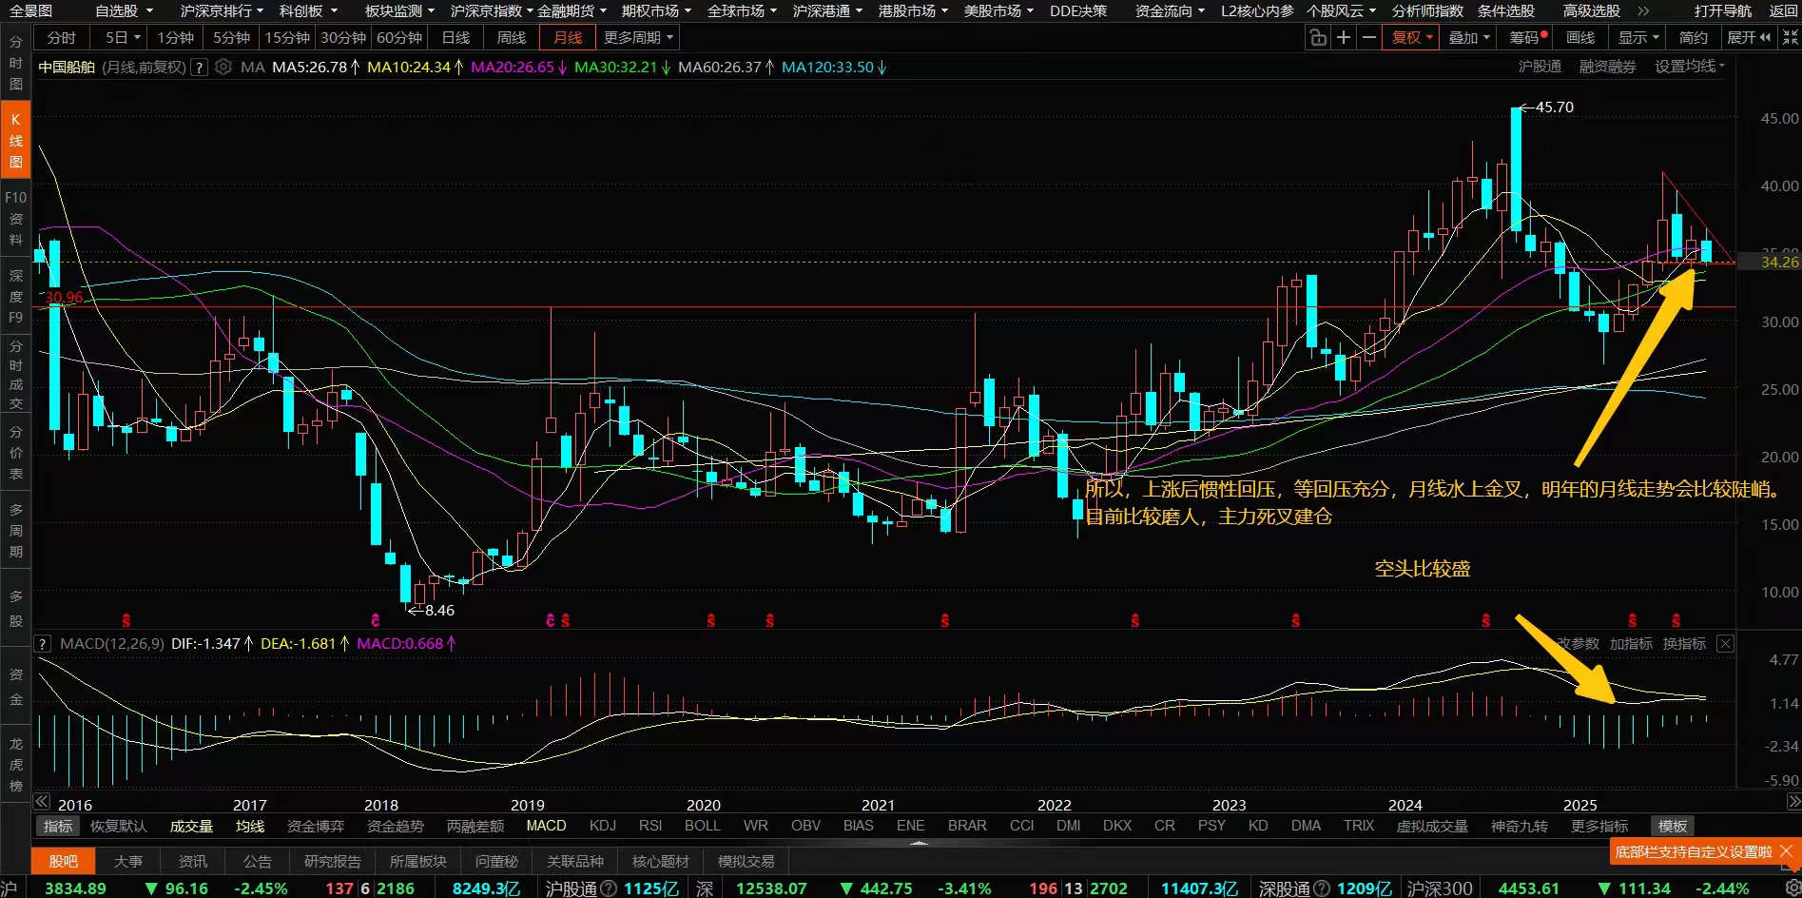Select the 分时 period tab

click(x=61, y=38)
